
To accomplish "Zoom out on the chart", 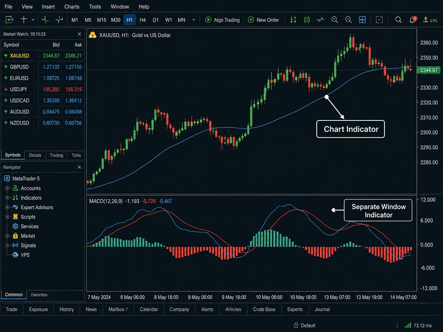I will point(349,20).
